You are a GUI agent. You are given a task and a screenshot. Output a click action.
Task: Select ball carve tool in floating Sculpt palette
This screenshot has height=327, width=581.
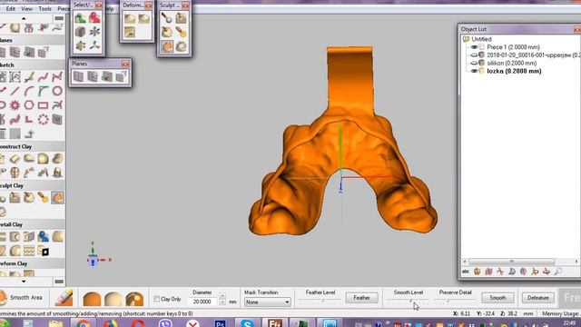pos(167,18)
